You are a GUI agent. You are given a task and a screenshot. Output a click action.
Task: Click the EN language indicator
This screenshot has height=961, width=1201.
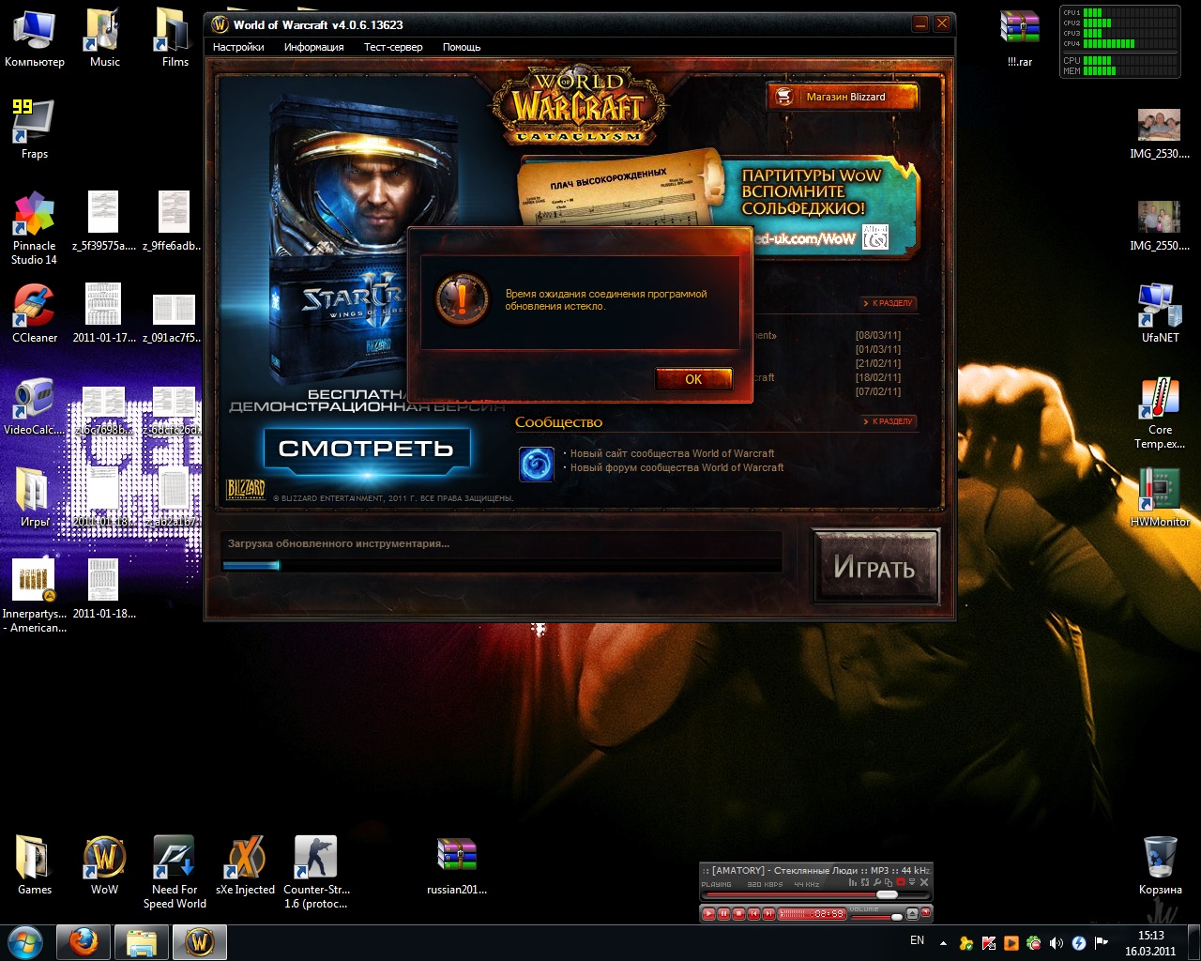click(x=917, y=940)
